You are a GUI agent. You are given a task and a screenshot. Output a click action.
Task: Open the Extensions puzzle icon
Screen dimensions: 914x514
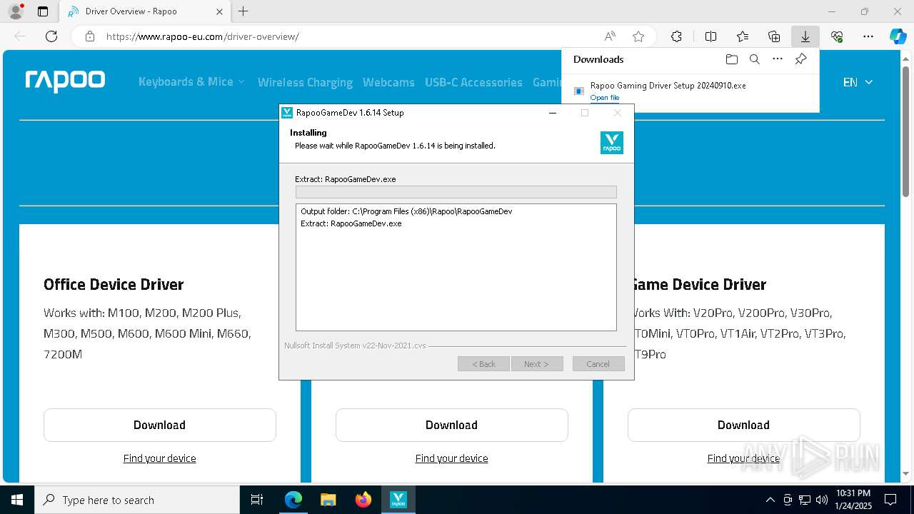[x=676, y=36]
